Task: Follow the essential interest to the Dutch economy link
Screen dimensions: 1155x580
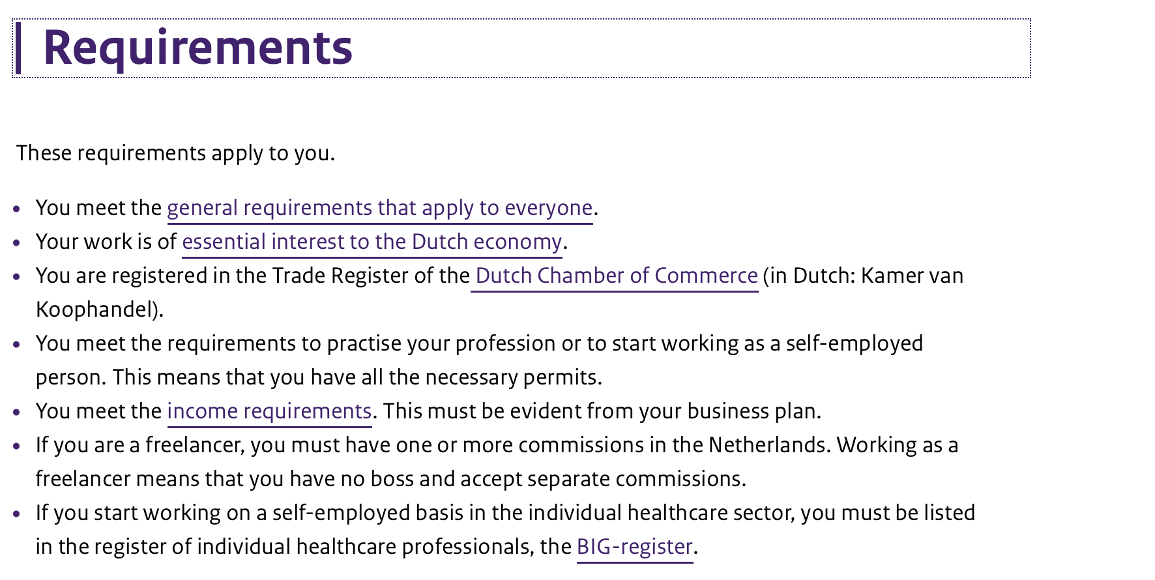Action: [372, 242]
